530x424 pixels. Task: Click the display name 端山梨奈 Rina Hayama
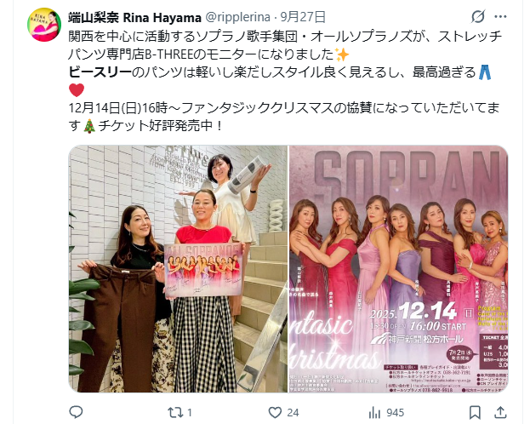(x=135, y=17)
